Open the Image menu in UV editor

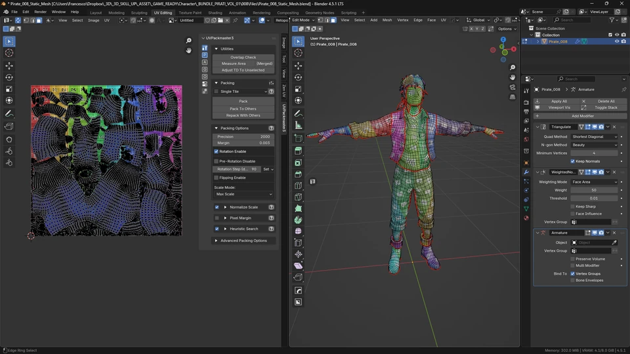[x=94, y=20]
